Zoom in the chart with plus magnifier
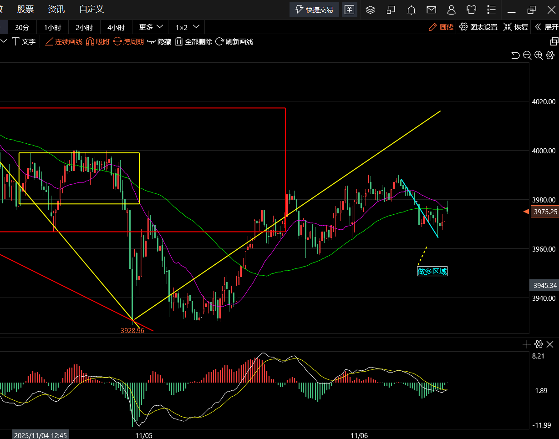This screenshot has width=559, height=439. (x=539, y=56)
